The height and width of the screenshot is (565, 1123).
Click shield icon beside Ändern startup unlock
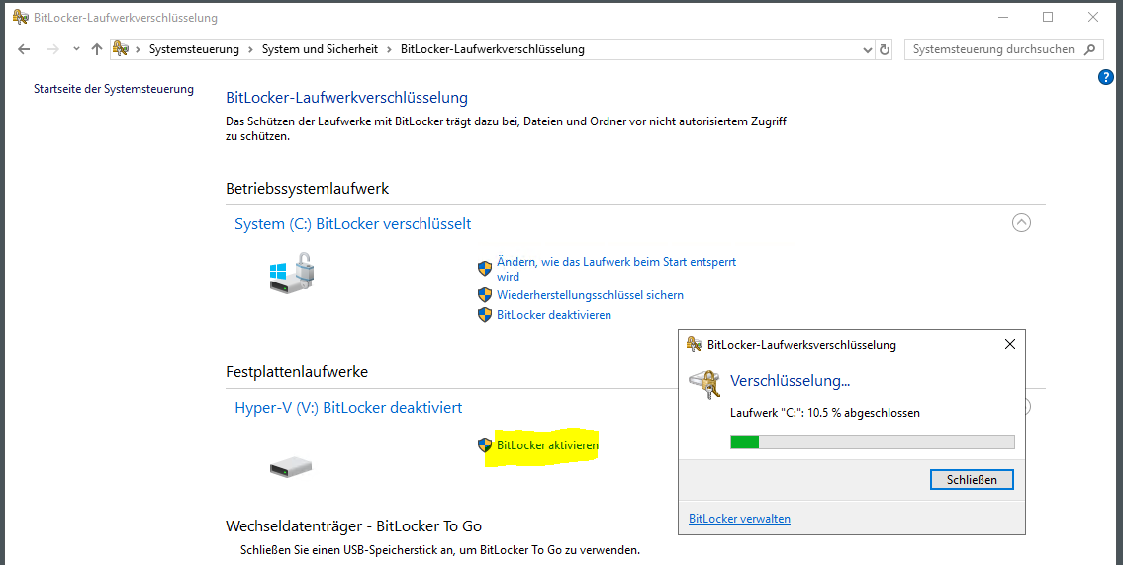pyautogui.click(x=485, y=269)
